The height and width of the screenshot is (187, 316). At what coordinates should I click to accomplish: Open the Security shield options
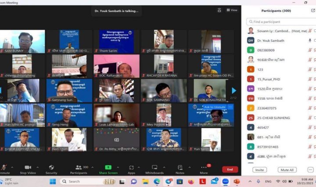[x=51, y=167]
